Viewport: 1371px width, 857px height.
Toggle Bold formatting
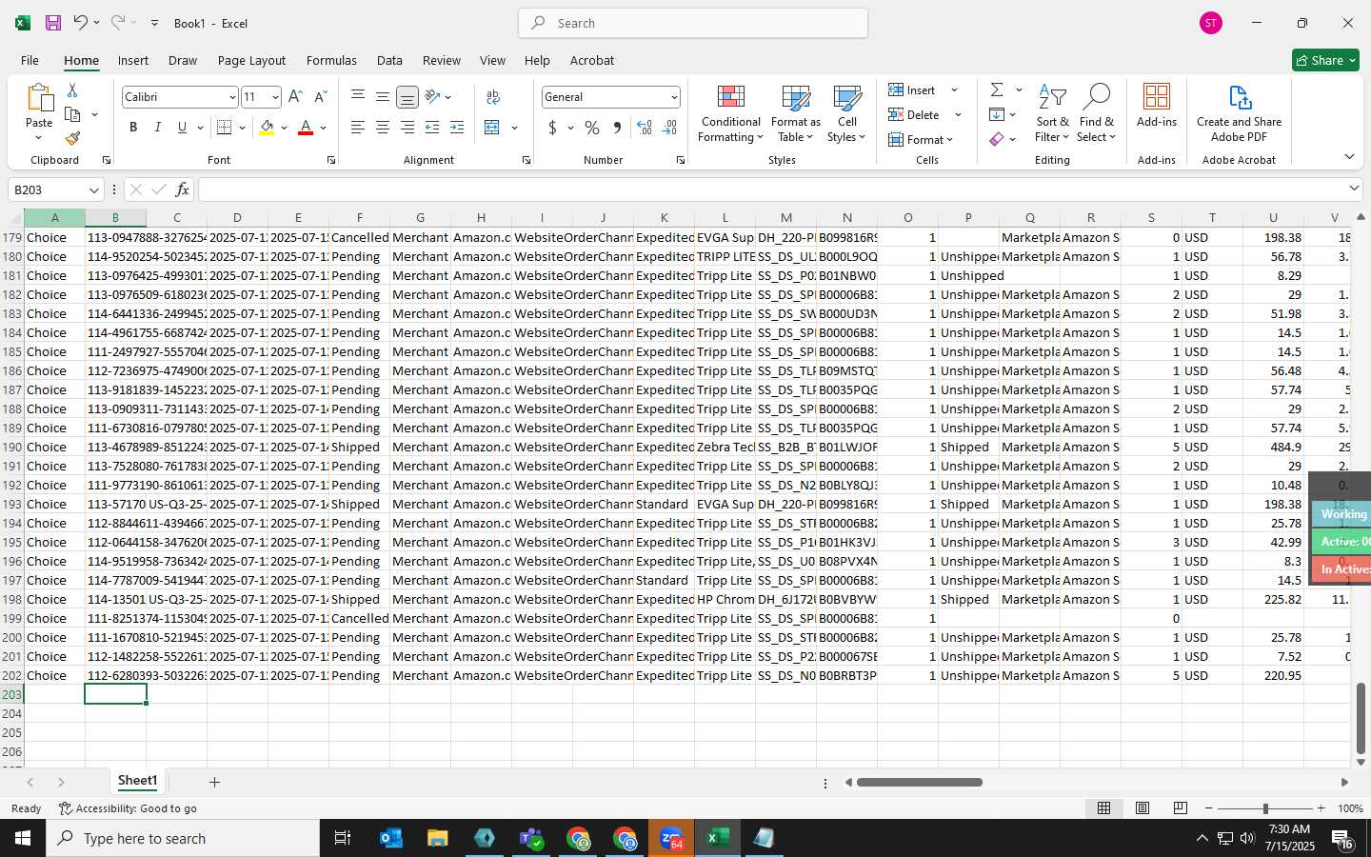pyautogui.click(x=133, y=128)
